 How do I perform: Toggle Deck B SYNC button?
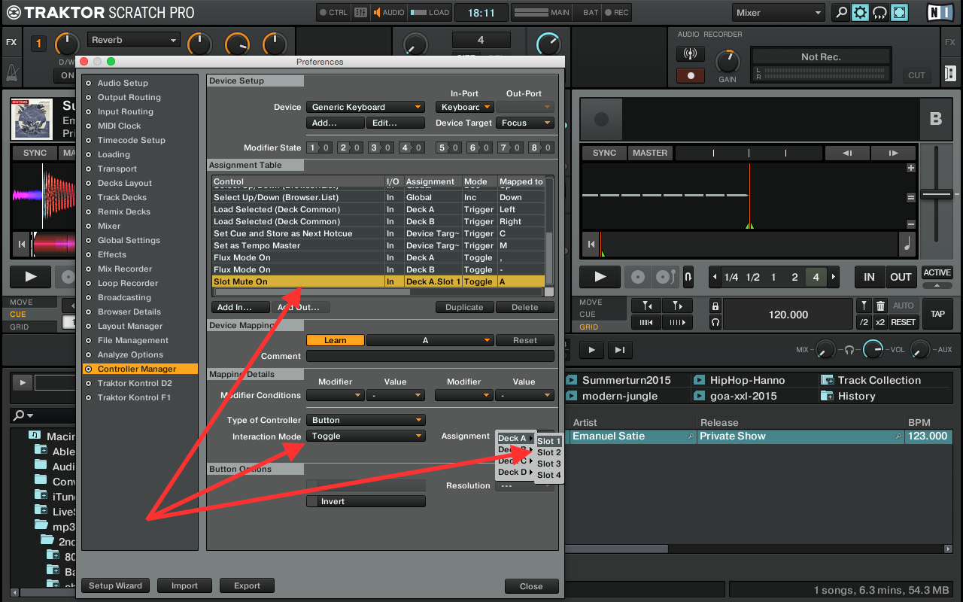604,153
